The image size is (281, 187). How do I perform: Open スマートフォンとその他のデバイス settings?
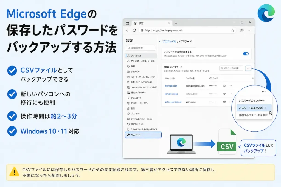[142, 129]
